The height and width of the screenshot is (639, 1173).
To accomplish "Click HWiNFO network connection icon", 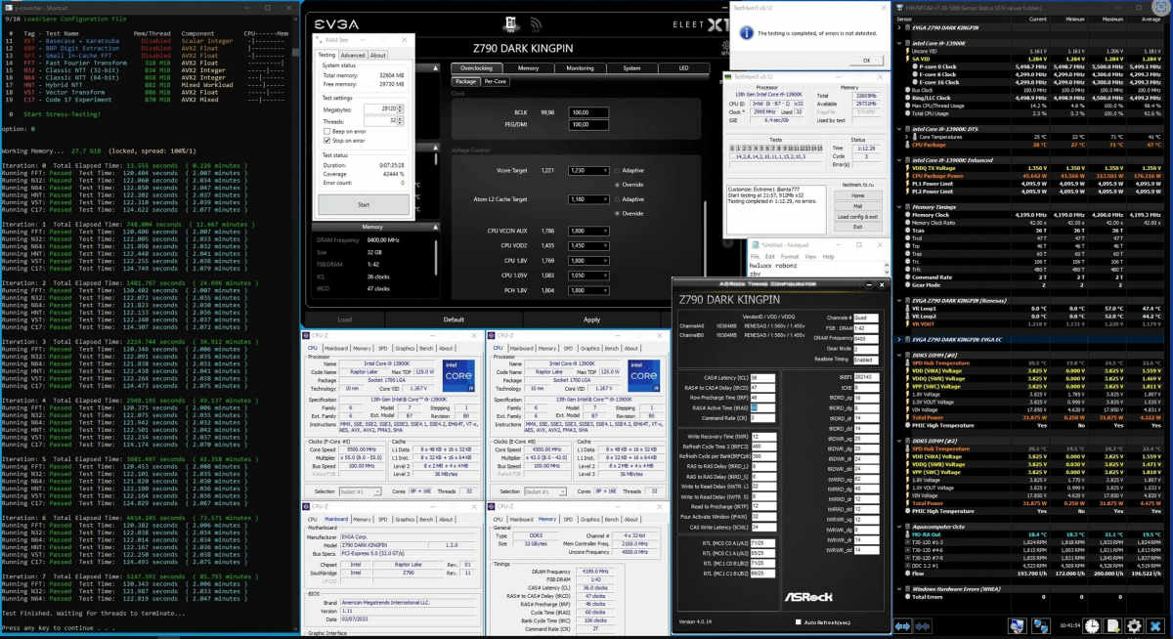I will pyautogui.click(x=1041, y=626).
